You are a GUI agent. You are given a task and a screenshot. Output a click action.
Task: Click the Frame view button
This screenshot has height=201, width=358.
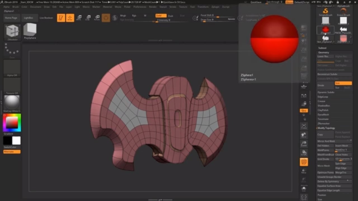point(304,126)
